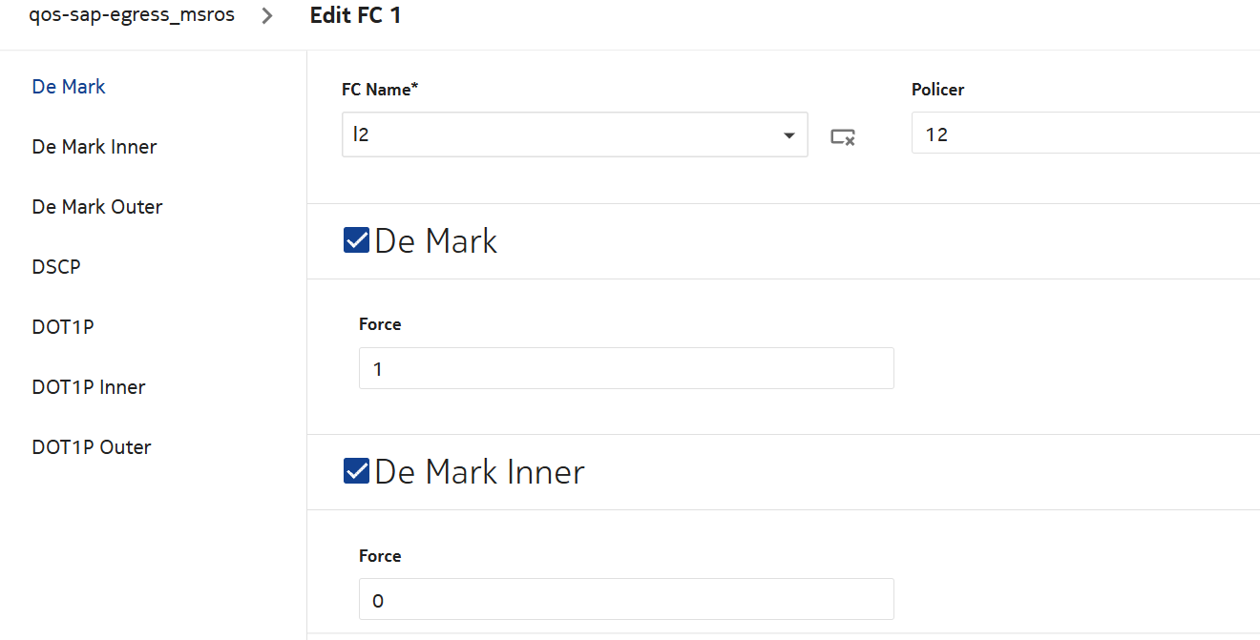The width and height of the screenshot is (1260, 640).
Task: Clear the FC Name selection icon
Action: pyautogui.click(x=842, y=136)
